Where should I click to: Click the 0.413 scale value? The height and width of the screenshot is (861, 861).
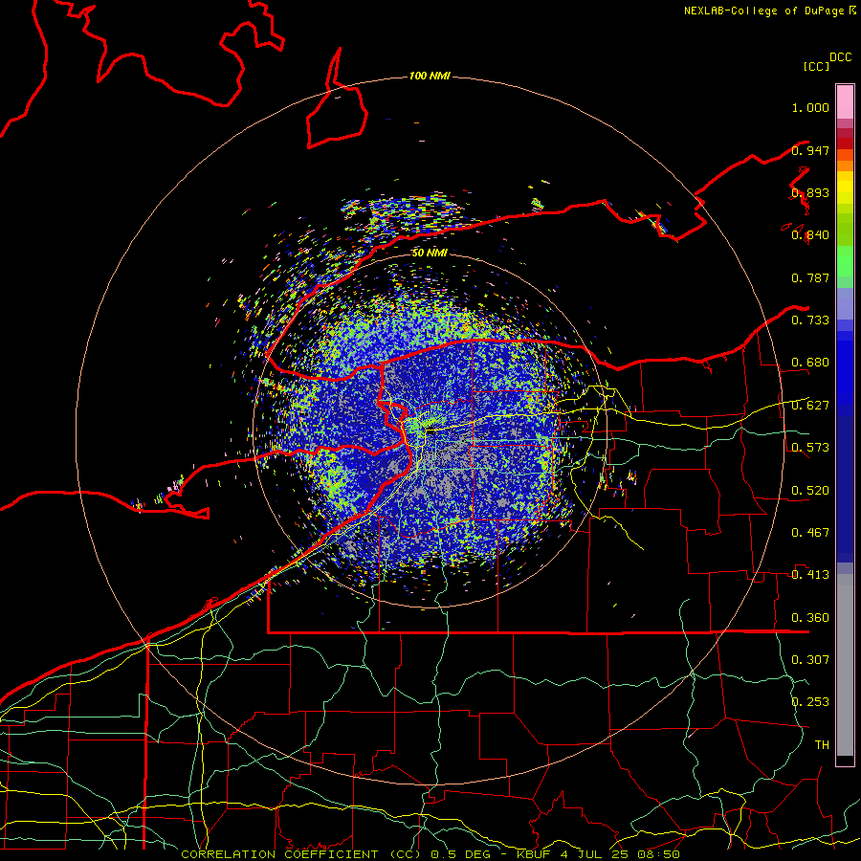pos(810,575)
